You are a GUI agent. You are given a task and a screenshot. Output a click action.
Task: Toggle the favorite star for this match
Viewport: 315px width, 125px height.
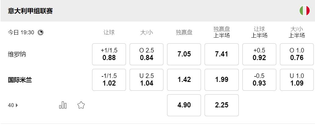(81, 105)
